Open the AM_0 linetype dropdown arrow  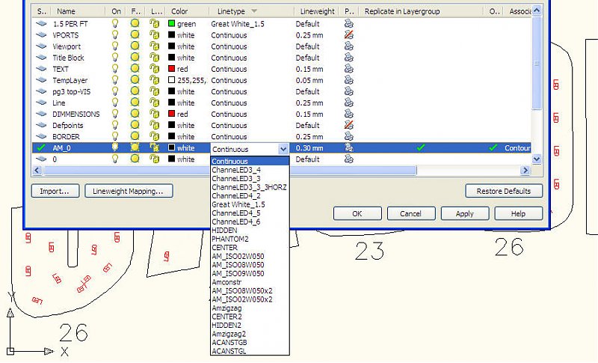[283, 149]
